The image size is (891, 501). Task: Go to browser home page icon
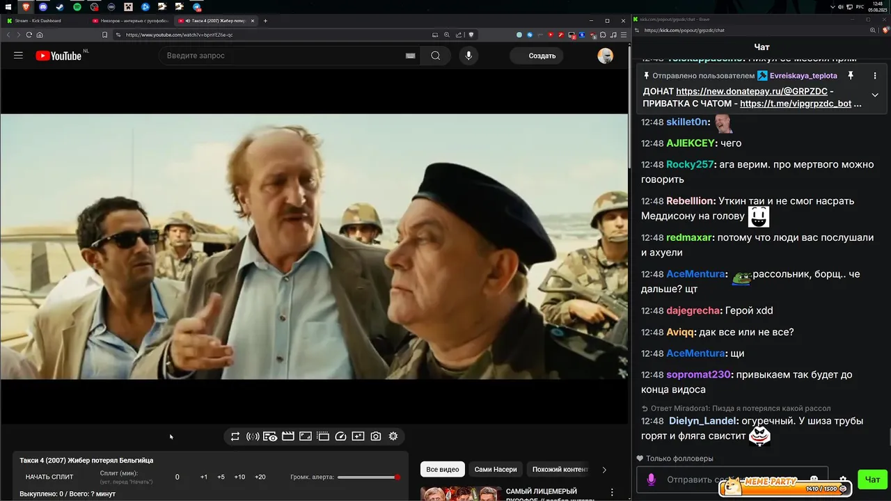(40, 35)
